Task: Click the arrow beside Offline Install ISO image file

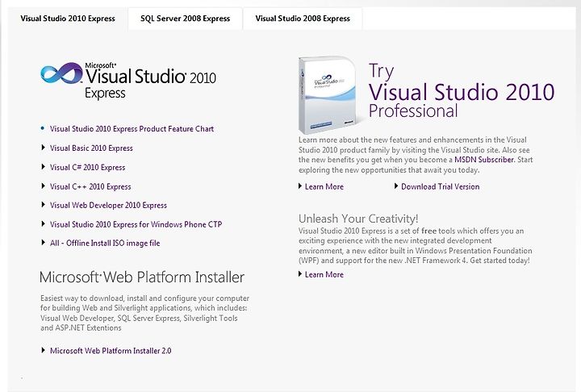Action: point(43,243)
